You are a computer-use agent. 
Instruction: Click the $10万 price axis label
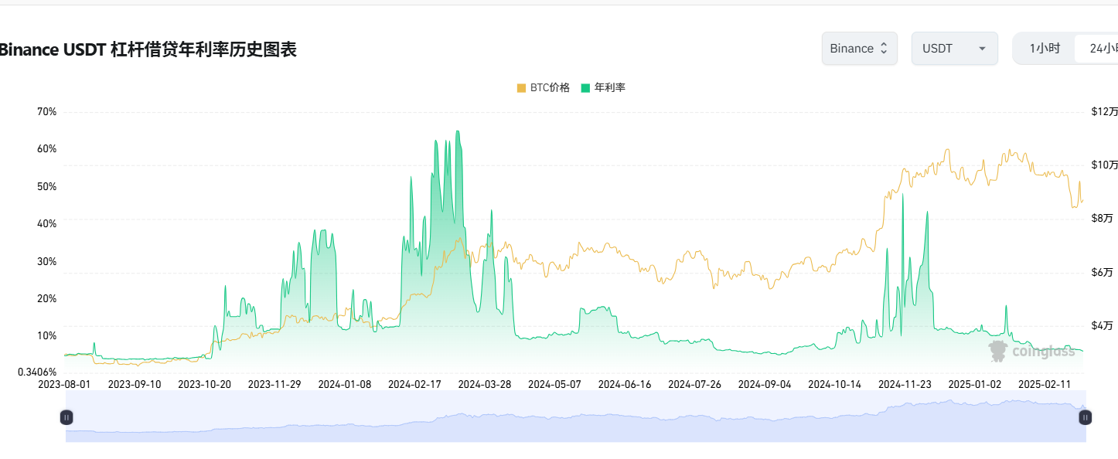(1104, 165)
